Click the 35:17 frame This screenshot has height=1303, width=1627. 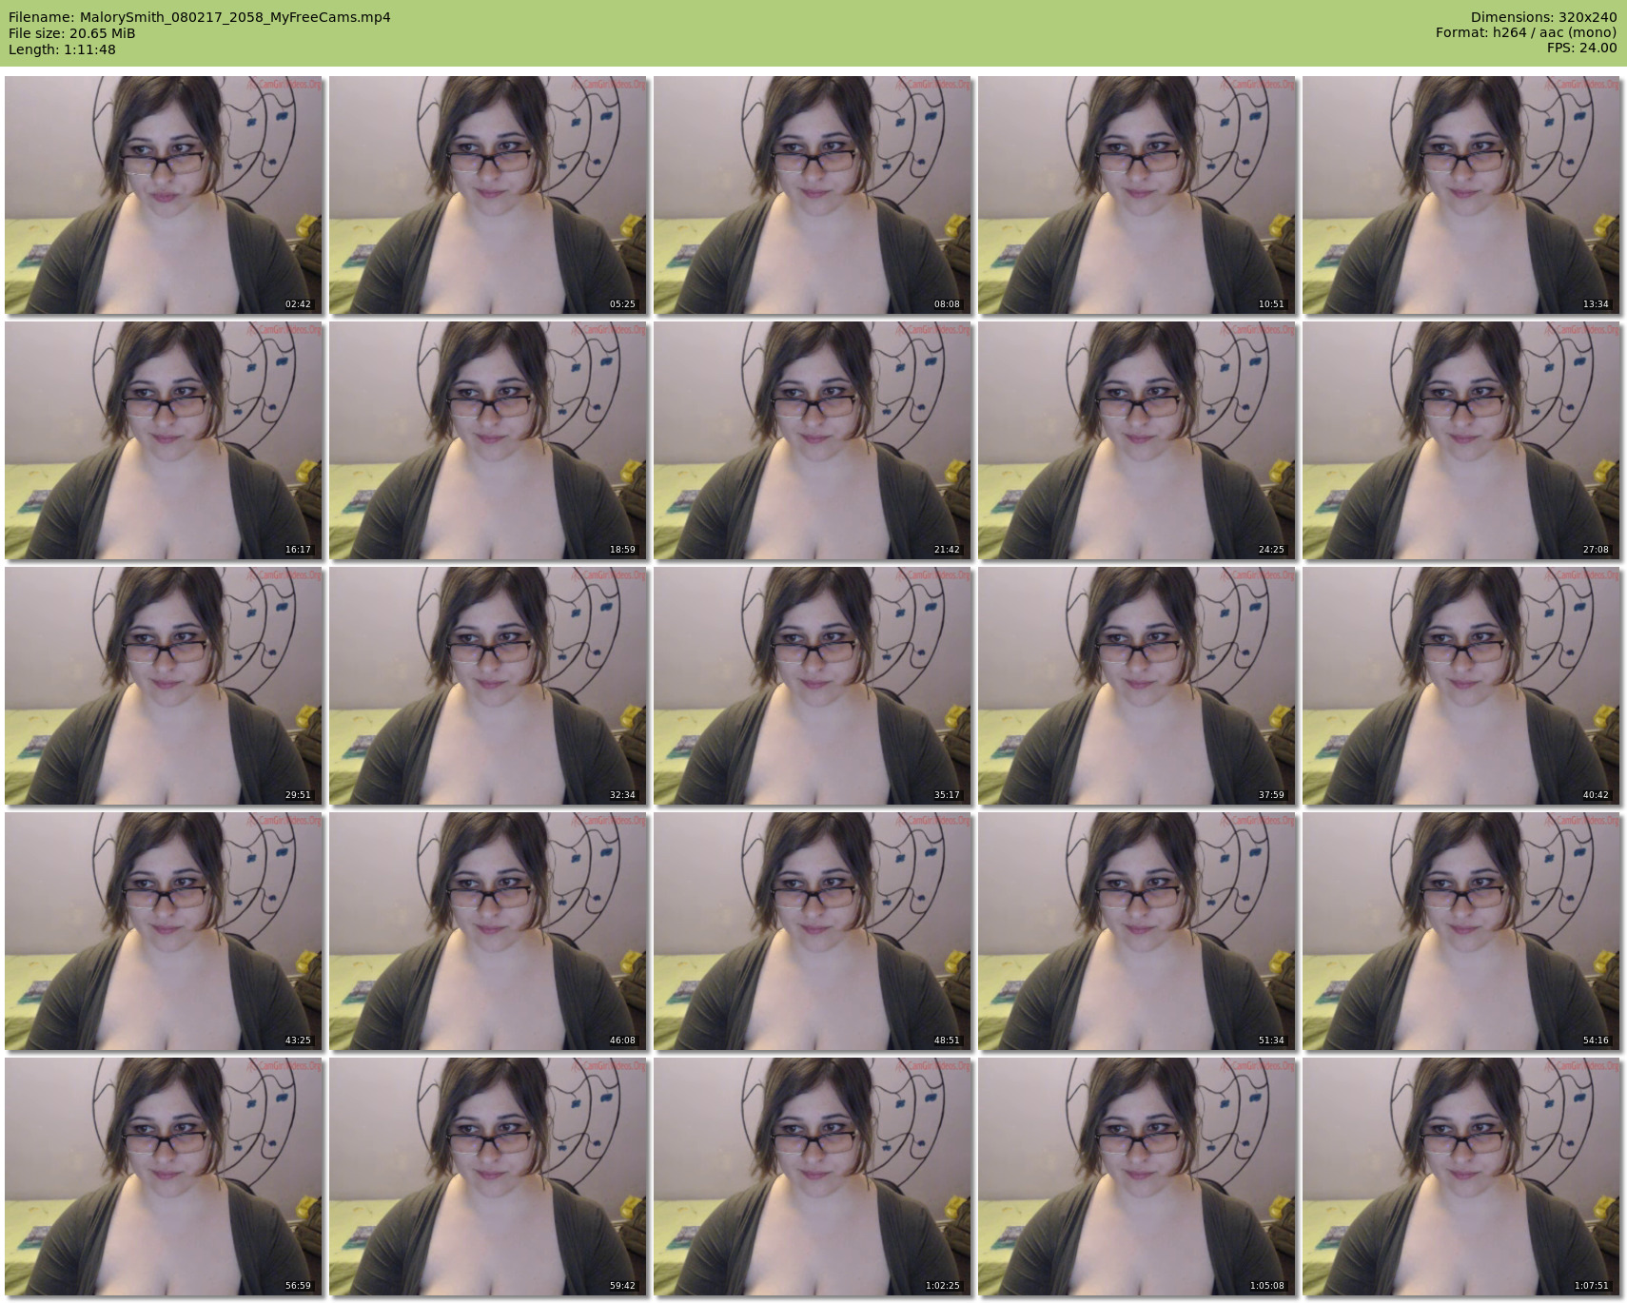coord(813,686)
